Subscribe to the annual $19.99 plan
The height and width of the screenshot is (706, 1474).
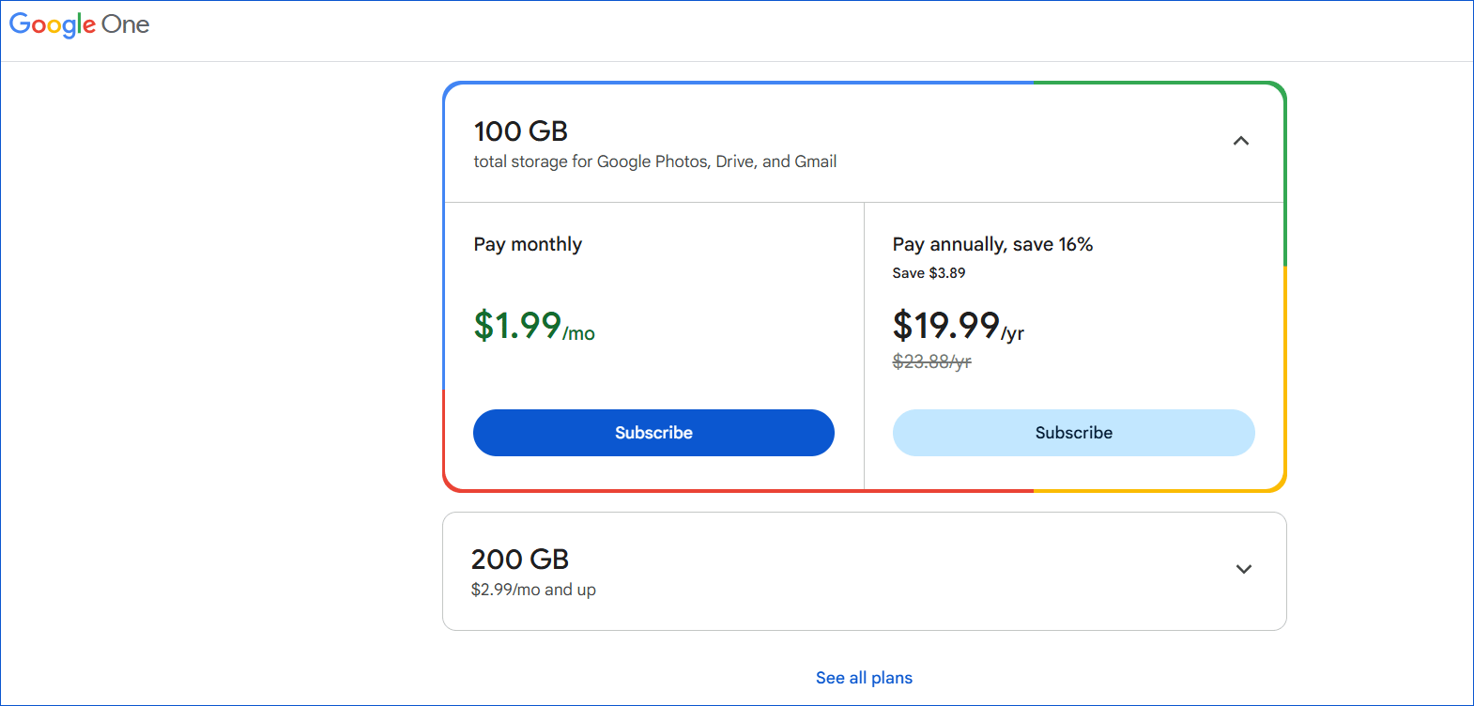coord(1073,433)
